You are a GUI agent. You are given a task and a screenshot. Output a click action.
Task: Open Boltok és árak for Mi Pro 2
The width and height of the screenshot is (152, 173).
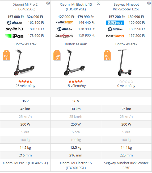(26, 44)
